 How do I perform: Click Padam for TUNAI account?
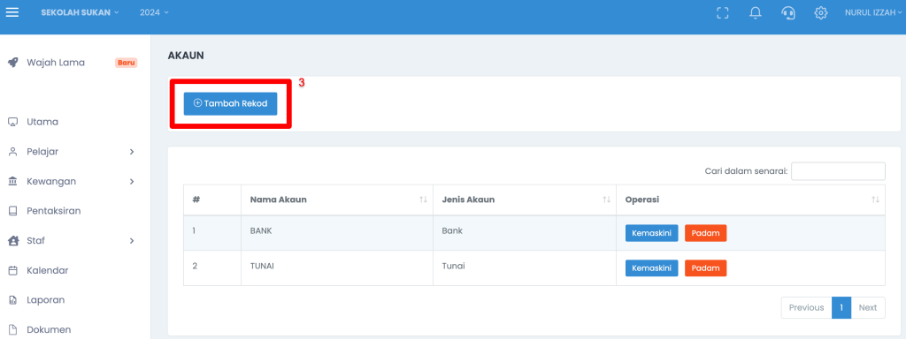click(x=705, y=268)
